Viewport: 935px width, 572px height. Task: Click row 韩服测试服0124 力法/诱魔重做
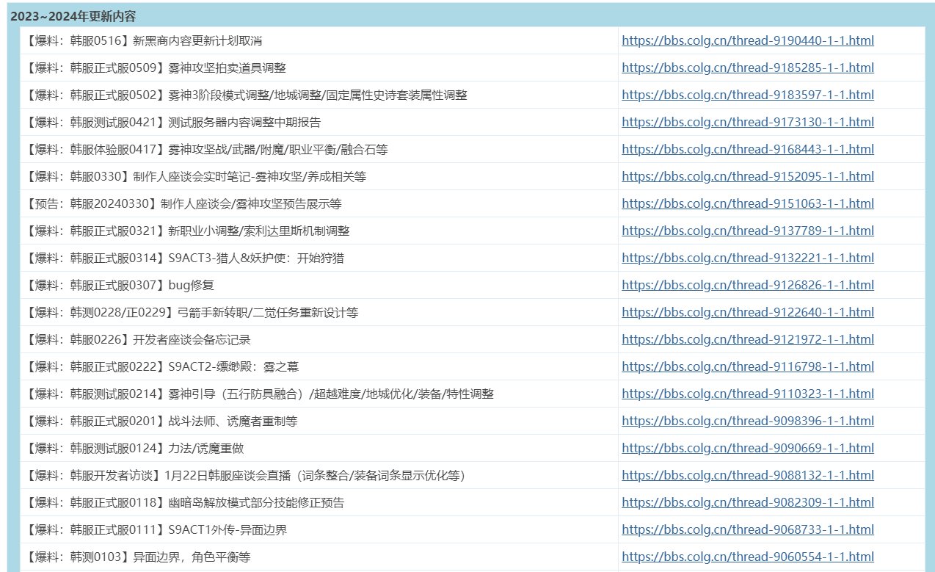click(x=473, y=449)
